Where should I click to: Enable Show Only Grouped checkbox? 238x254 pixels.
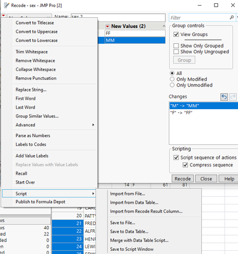[x=176, y=46]
